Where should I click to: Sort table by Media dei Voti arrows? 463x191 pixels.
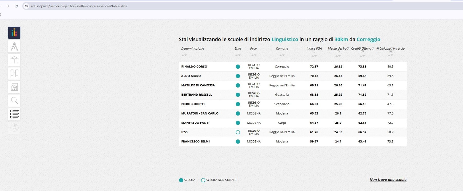click(338, 56)
